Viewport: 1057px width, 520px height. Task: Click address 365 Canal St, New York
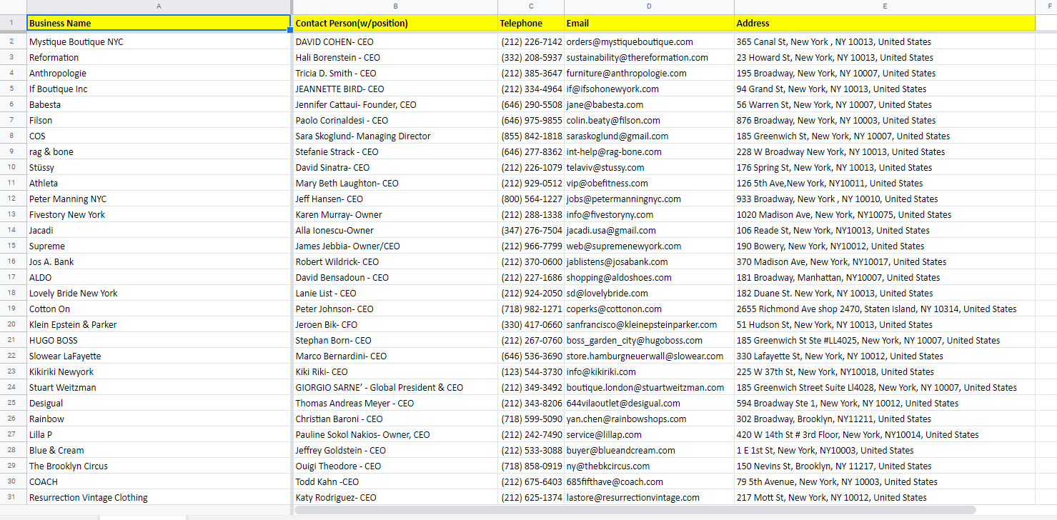coord(885,41)
